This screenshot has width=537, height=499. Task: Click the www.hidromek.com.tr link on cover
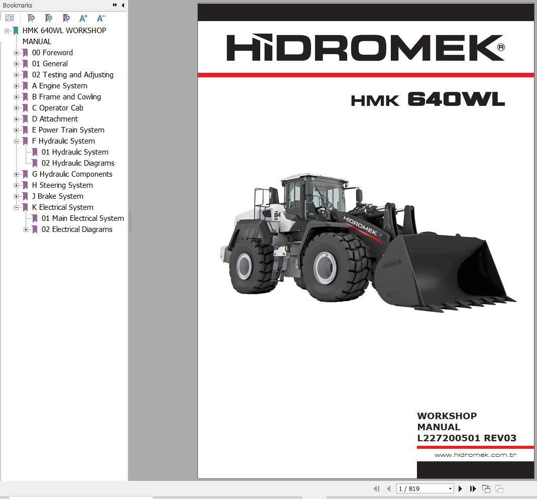(475, 455)
